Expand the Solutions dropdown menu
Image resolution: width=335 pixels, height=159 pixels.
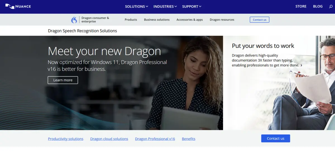click(137, 6)
